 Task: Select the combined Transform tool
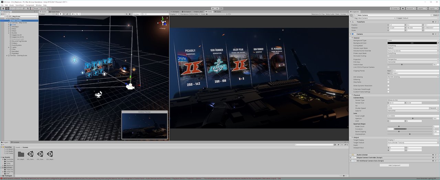click(x=24, y=8)
